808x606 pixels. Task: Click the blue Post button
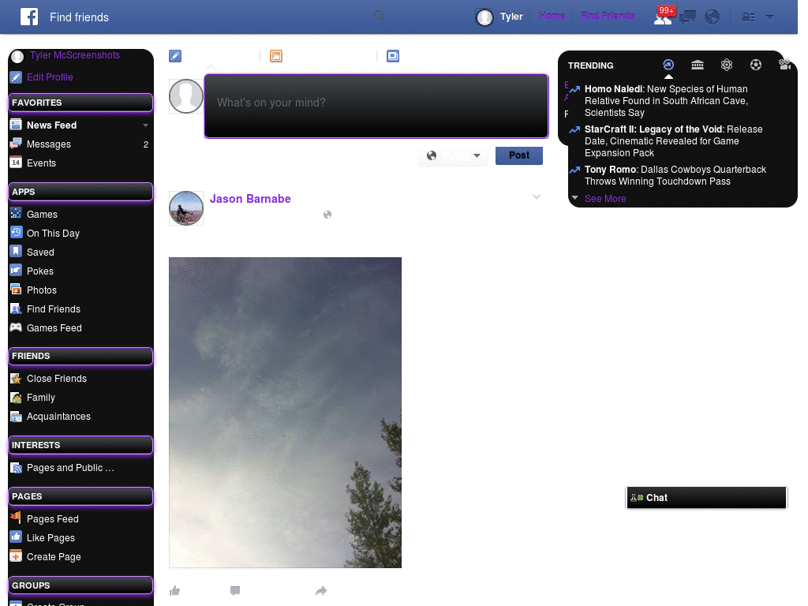(518, 155)
